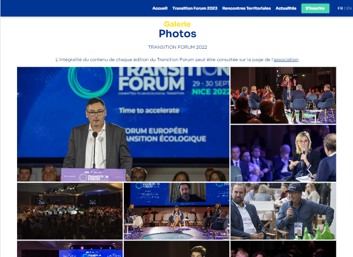Open partially visible bottom-left stage photo
Image resolution: width=353 pixels, height=257 pixels.
coord(70,249)
